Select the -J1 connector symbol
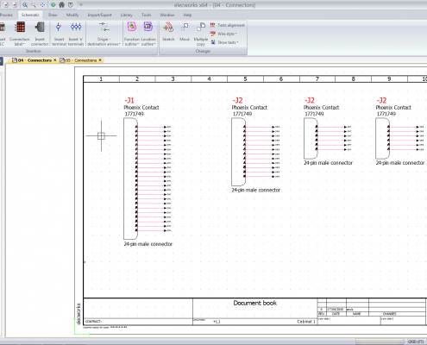 coord(130,179)
